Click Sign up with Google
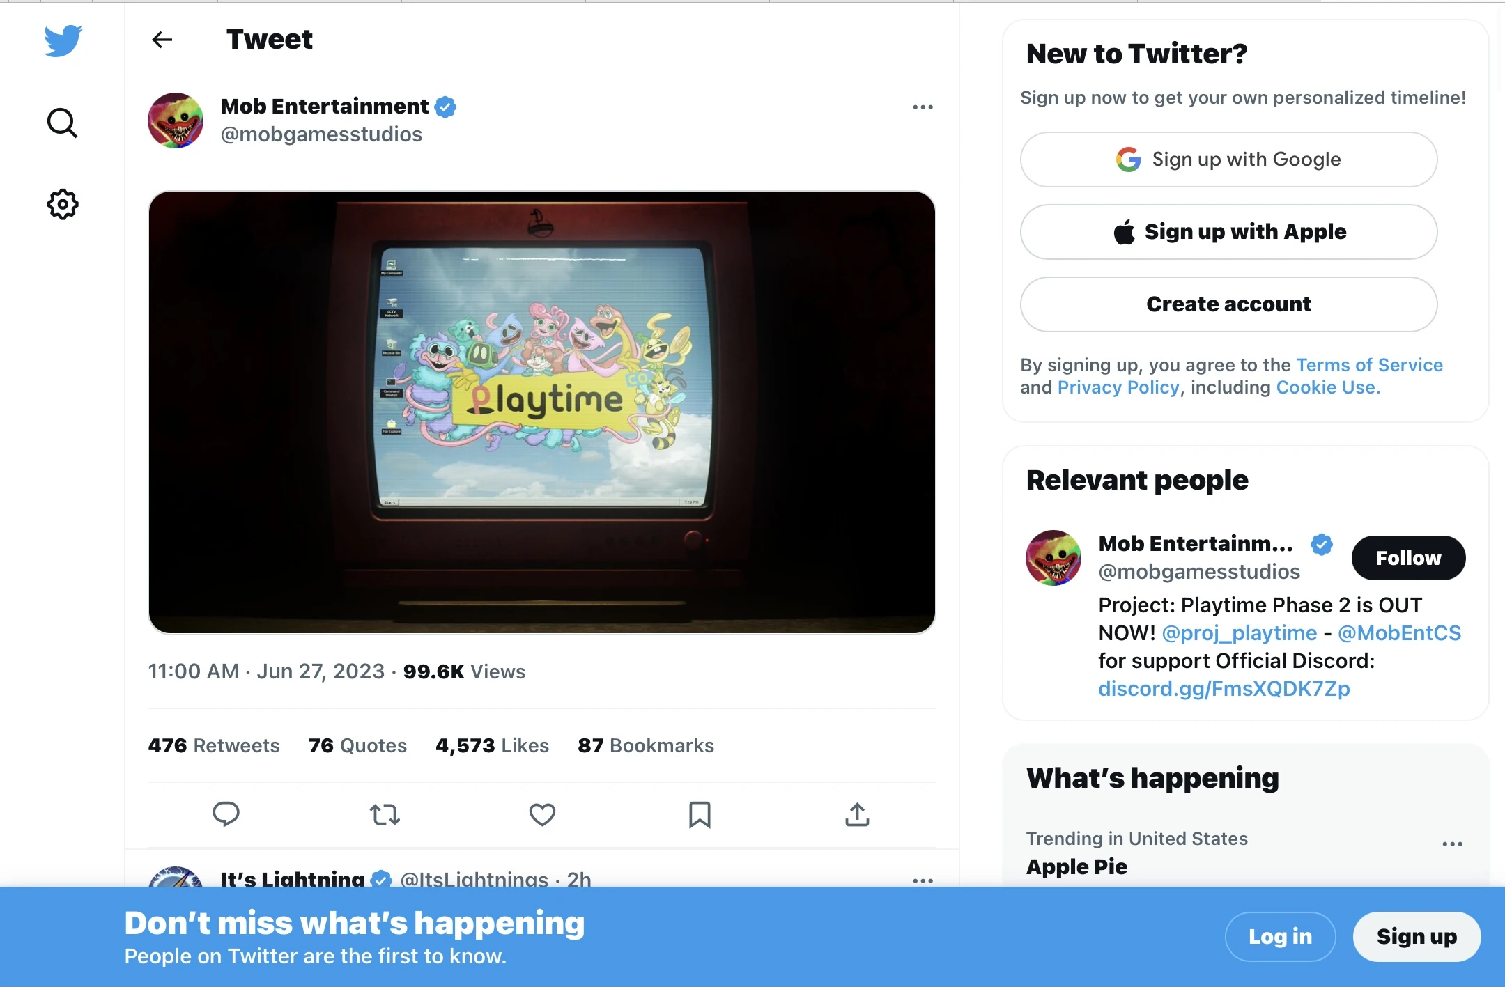Image resolution: width=1505 pixels, height=987 pixels. pos(1228,160)
